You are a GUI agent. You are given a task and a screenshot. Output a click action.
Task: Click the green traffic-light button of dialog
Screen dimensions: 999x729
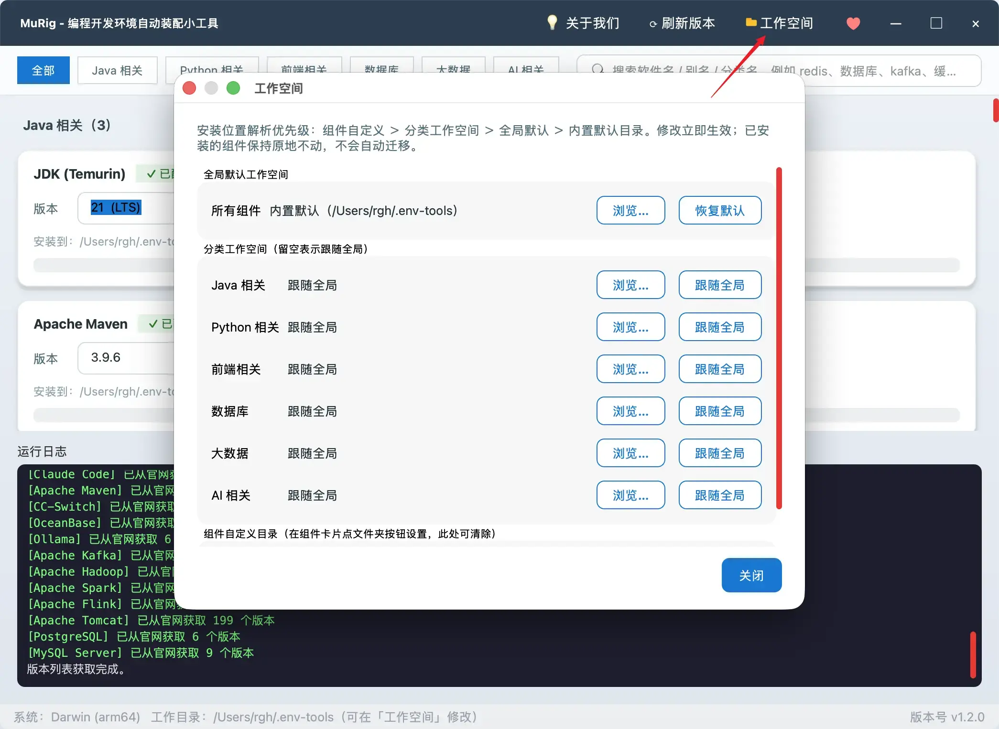(233, 88)
